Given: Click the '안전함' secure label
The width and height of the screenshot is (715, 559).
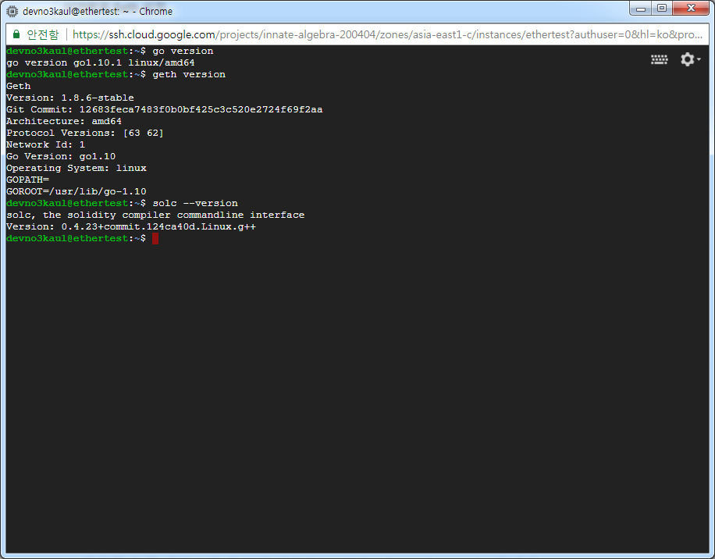Looking at the screenshot, I should point(43,34).
